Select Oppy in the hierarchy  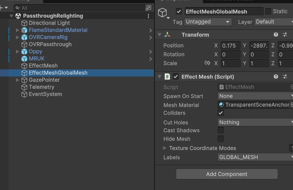click(36, 51)
